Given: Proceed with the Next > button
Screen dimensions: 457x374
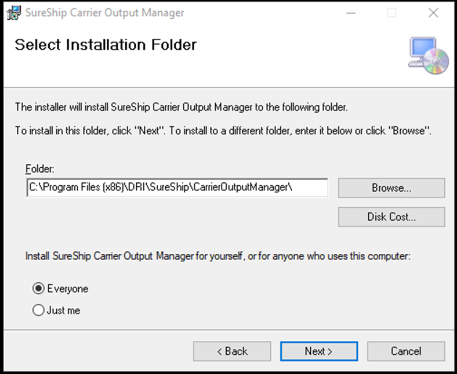Looking at the screenshot, I should [319, 351].
